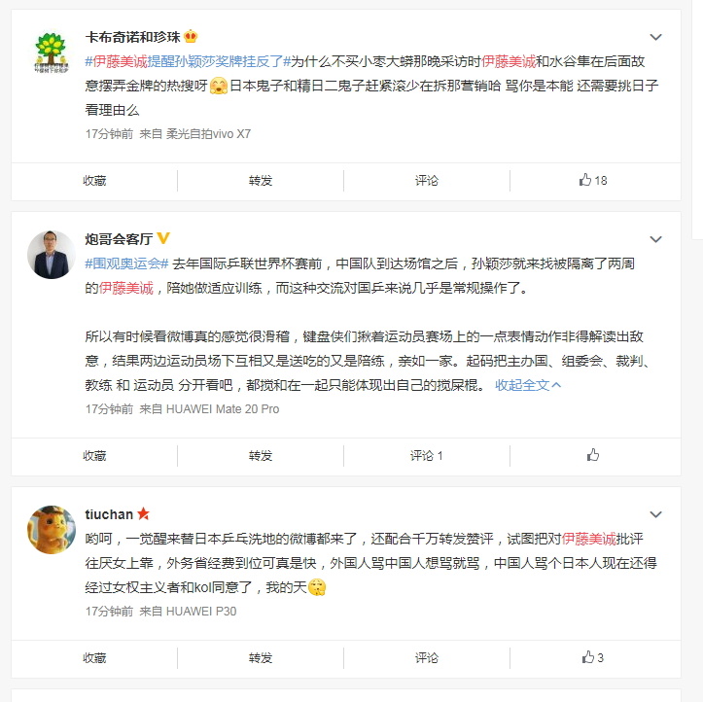Open 评论 1 on the second post
Viewport: 703px width, 702px height.
(427, 456)
